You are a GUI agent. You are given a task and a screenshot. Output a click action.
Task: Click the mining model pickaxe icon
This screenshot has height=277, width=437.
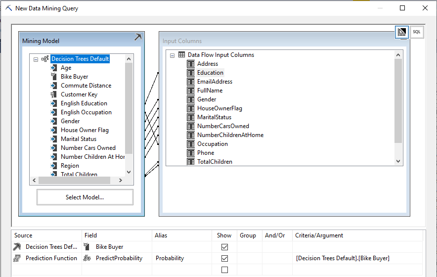click(x=137, y=38)
